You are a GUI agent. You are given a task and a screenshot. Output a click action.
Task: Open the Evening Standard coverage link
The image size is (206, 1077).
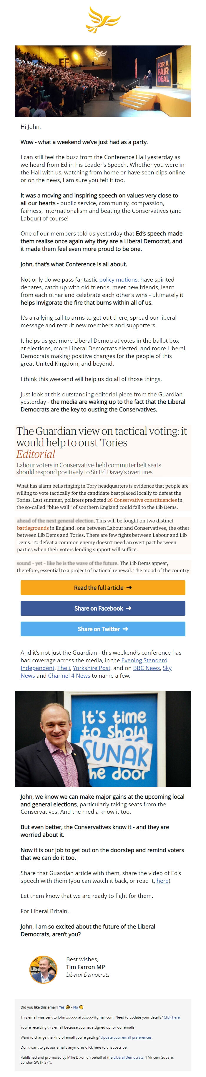pos(144,660)
